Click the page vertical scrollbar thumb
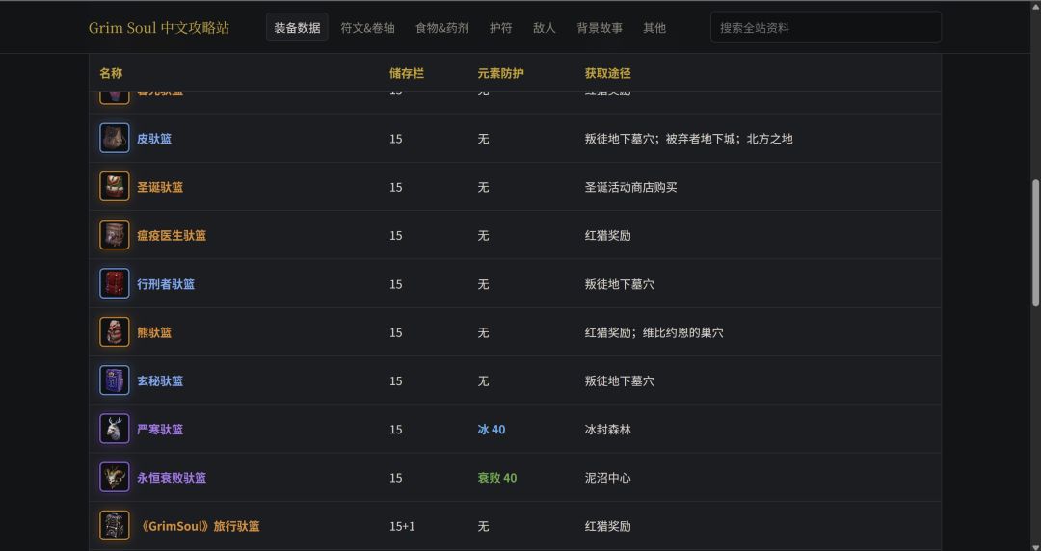Image resolution: width=1041 pixels, height=551 pixels. click(x=1035, y=243)
